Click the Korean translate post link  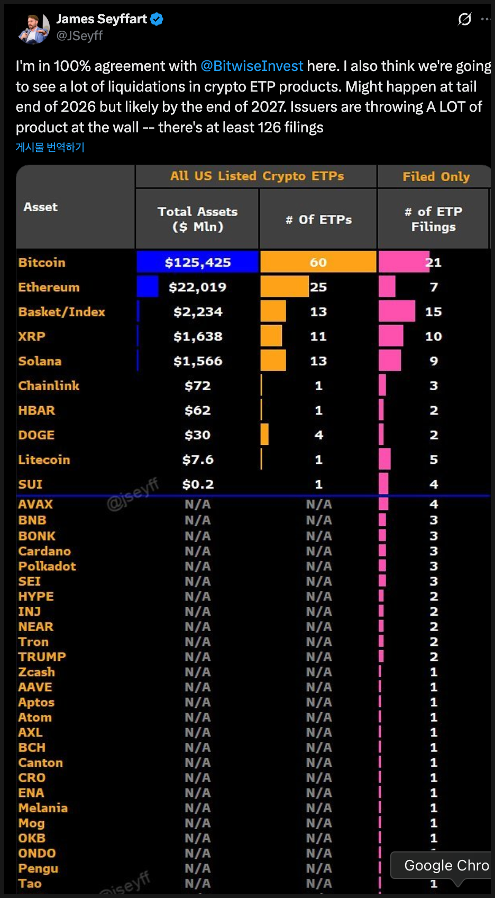[50, 147]
